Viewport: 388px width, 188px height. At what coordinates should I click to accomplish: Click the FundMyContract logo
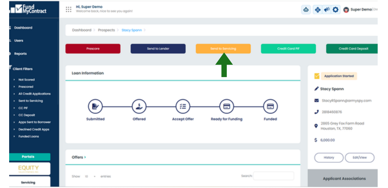[x=28, y=9]
